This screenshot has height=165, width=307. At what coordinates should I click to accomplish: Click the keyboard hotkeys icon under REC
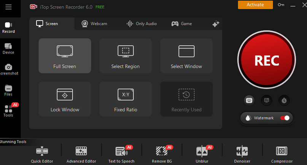[249, 100]
